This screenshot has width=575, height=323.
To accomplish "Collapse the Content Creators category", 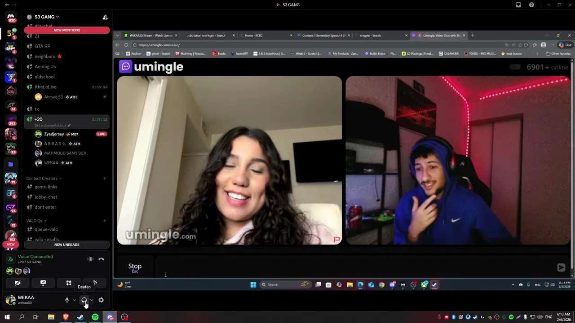I will pos(44,179).
